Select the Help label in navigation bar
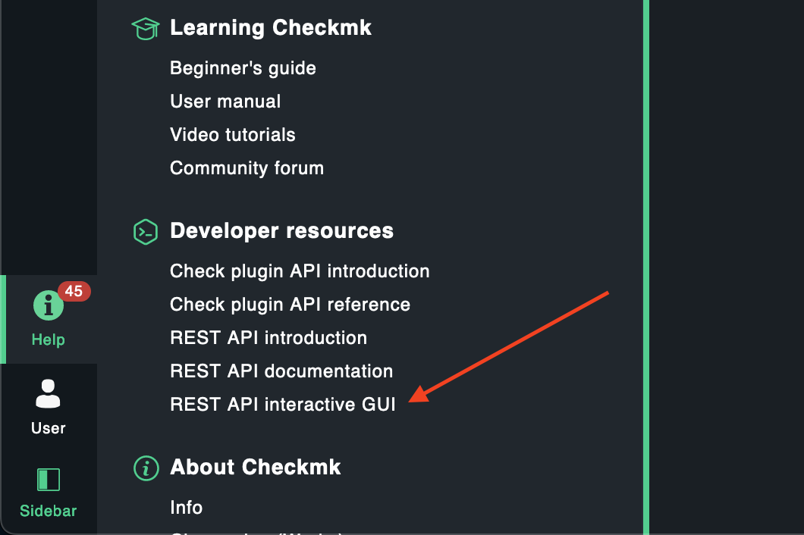This screenshot has height=535, width=804. click(48, 339)
